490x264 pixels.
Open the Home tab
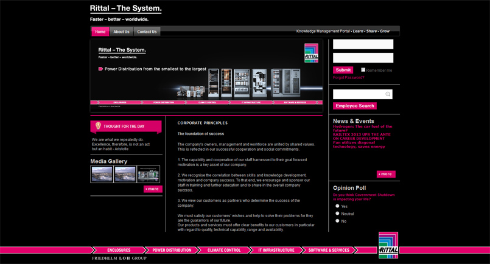[x=100, y=32]
